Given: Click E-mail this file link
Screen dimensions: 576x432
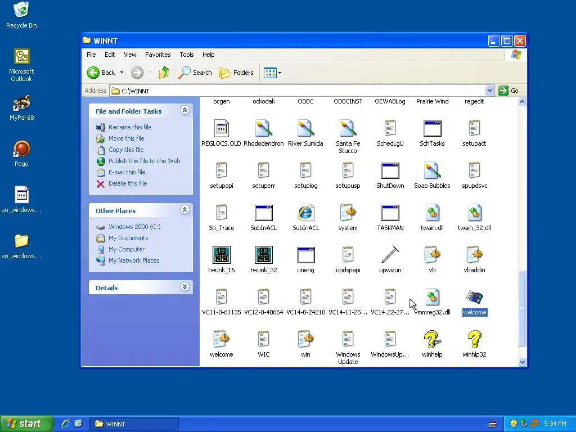Looking at the screenshot, I should (x=127, y=172).
